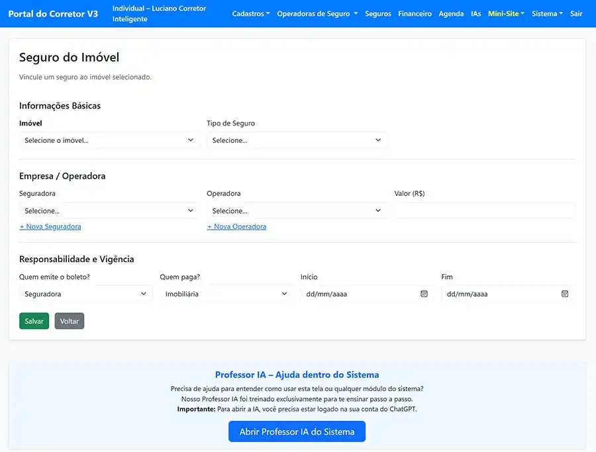Open the Mini-Site menu
This screenshot has width=596, height=452.
coord(506,13)
